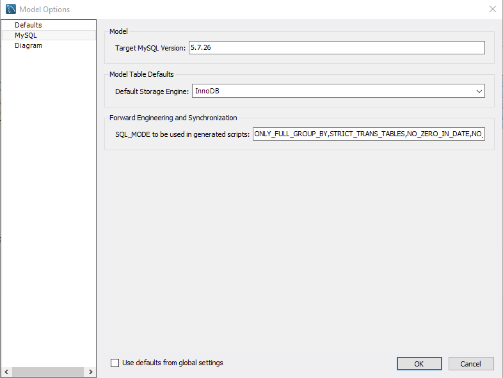Click Forward Engineering and Synchronization heading
The height and width of the screenshot is (378, 503).
click(173, 118)
